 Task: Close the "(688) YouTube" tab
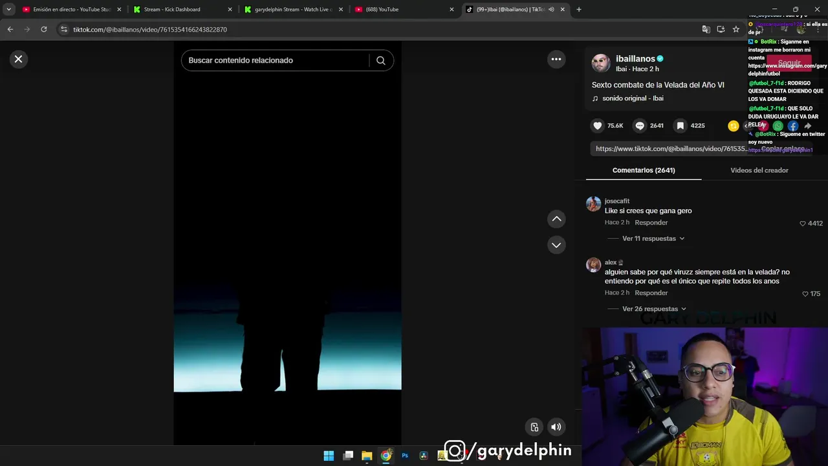[452, 10]
